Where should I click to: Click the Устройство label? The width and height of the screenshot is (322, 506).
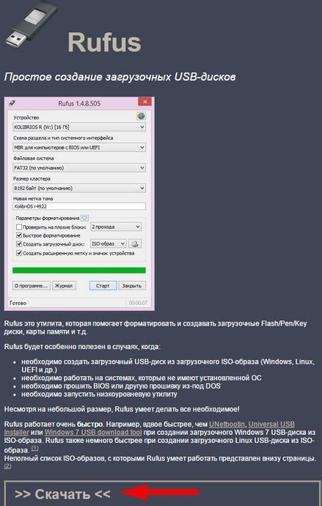pyautogui.click(x=26, y=117)
